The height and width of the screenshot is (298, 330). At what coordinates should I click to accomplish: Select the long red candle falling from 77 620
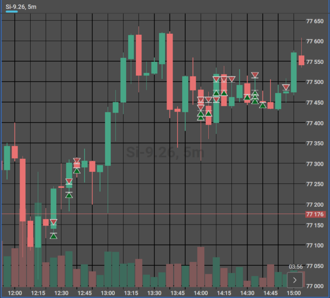coord(170,71)
